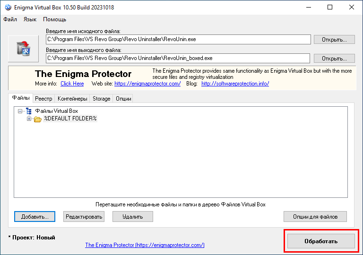Click Открыть for the input file name
The width and height of the screenshot is (363, 255).
(334, 40)
